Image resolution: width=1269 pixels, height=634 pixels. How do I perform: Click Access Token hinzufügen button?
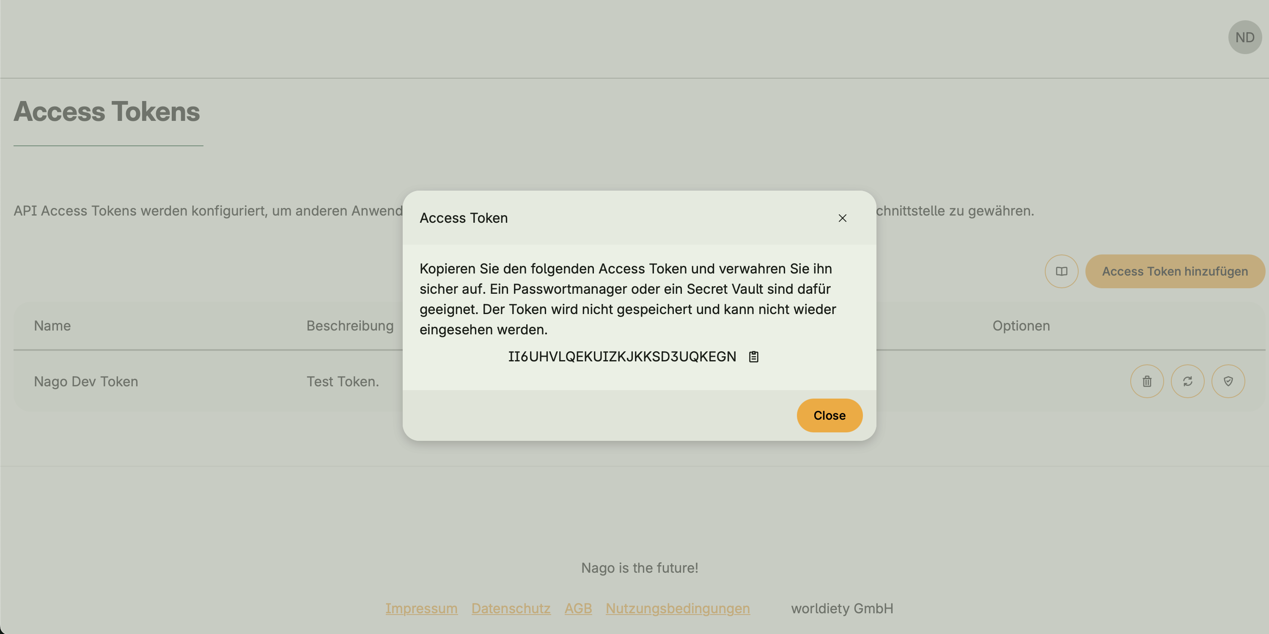click(x=1174, y=271)
